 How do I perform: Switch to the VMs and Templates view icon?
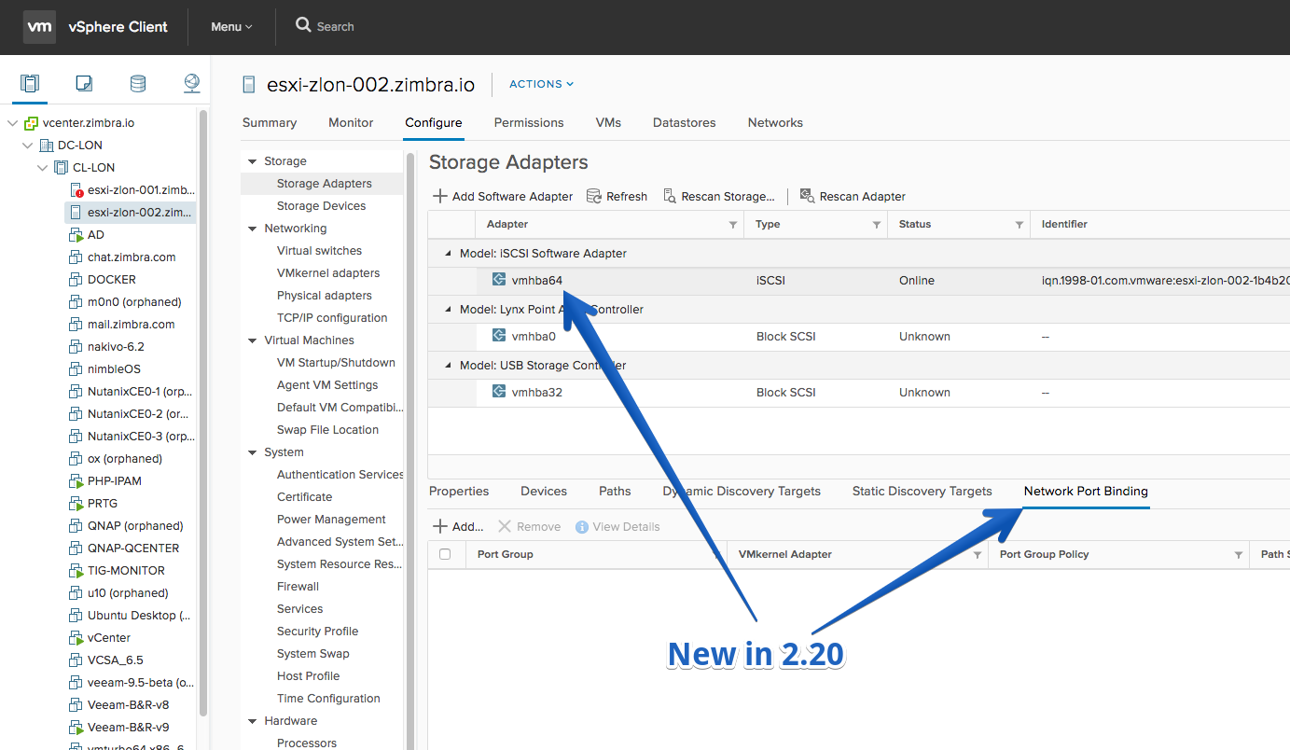84,84
